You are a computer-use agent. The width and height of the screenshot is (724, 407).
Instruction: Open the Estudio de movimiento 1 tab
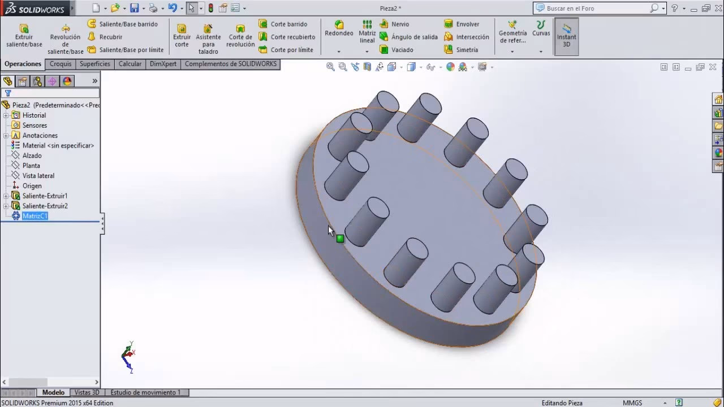(x=145, y=392)
